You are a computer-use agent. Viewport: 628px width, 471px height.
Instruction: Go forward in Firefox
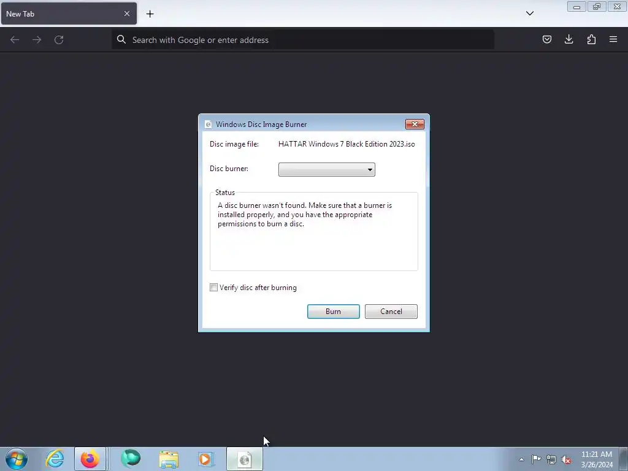point(37,40)
